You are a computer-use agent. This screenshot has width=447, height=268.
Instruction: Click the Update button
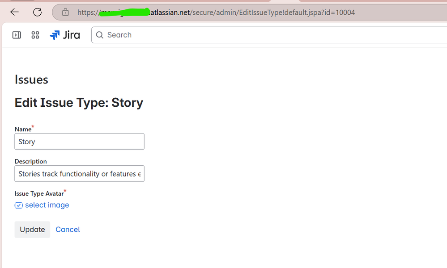coord(32,230)
